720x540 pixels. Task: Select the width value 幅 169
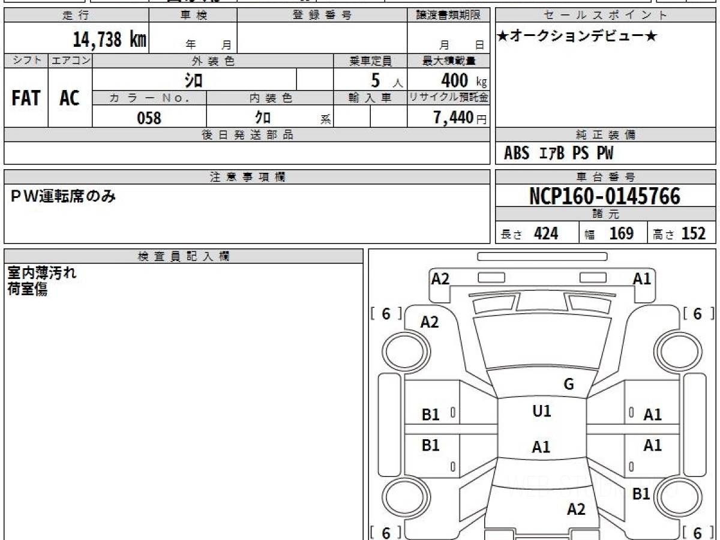pyautogui.click(x=609, y=234)
